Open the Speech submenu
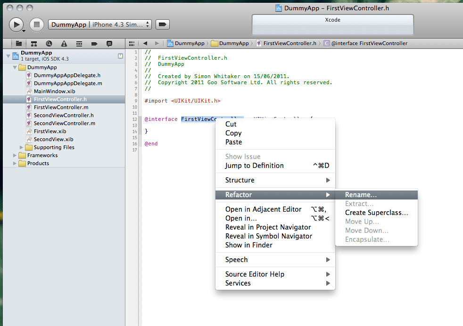 (275, 260)
